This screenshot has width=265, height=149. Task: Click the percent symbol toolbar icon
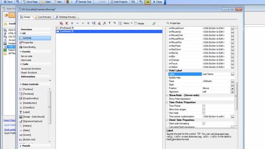click(115, 23)
